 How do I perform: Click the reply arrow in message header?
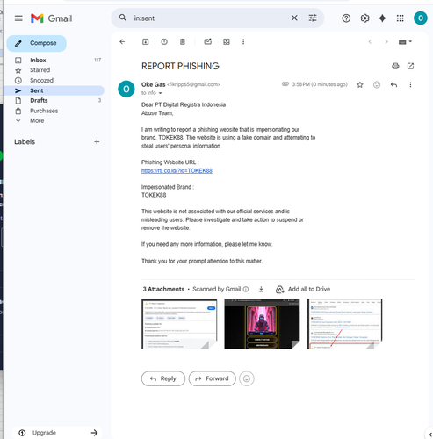393,85
